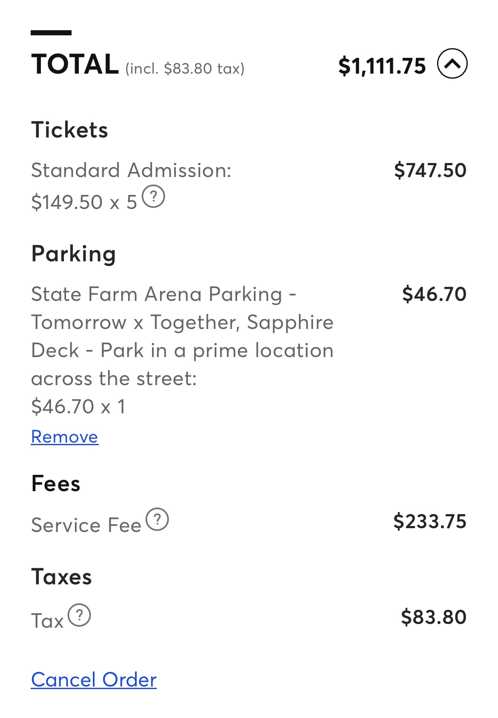Tap the Sapphire Deck parking description
Screen dimensions: 498x718
tap(182, 336)
